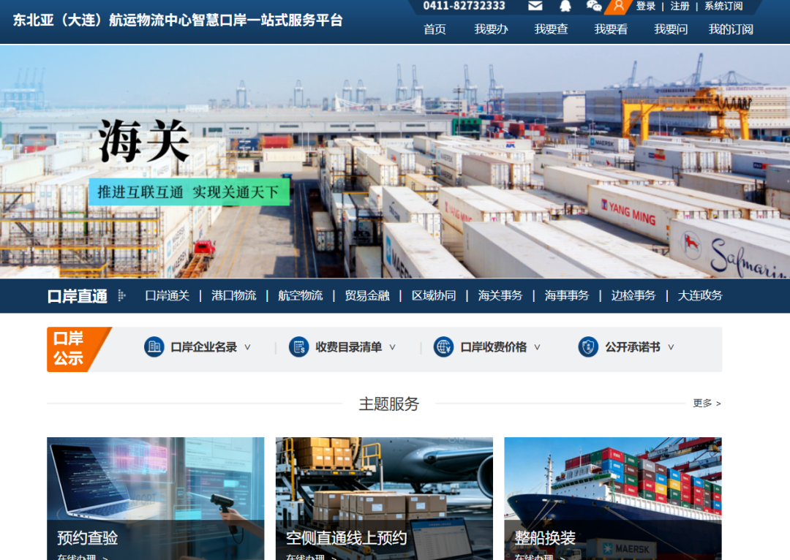Expand the 口岸收费价格 dropdown arrow
Viewport: 790px width, 560px height.
click(x=537, y=347)
